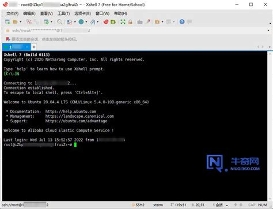This screenshot has width=273, height=209.
Task: Click 119x31 terminal size in status bar
Action: [x=179, y=205]
